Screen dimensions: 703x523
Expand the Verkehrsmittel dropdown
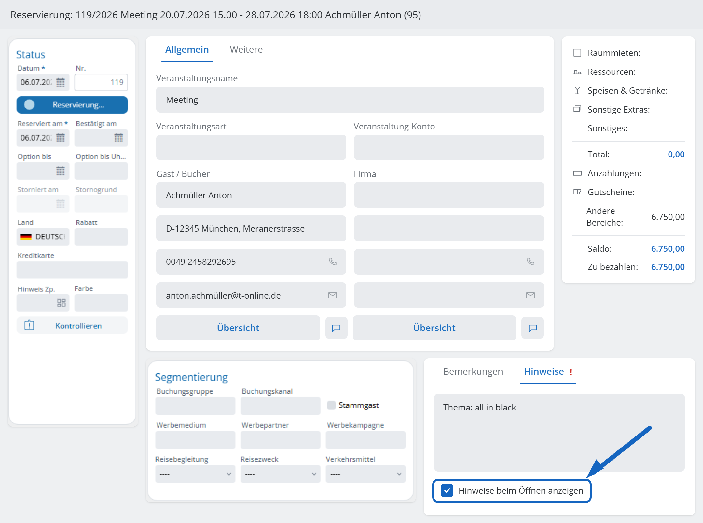click(365, 474)
